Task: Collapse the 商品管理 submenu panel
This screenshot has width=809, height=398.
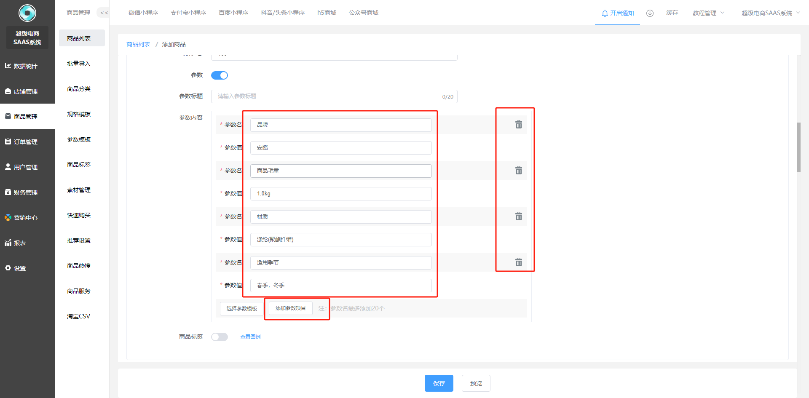Action: pos(104,13)
